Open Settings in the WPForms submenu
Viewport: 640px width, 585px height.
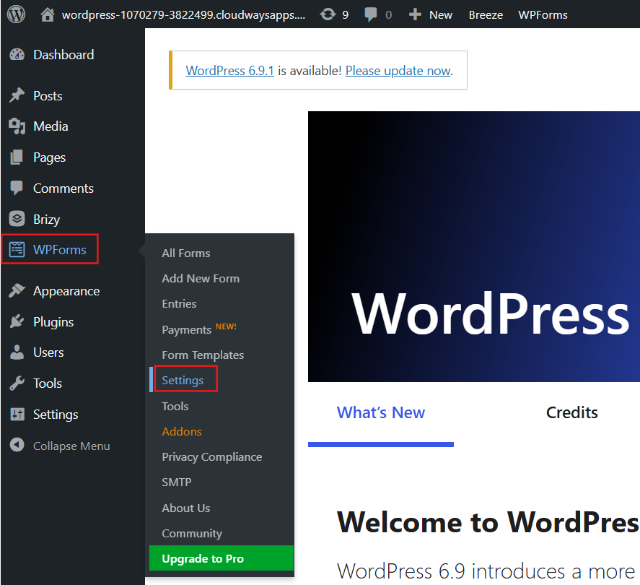click(x=183, y=381)
